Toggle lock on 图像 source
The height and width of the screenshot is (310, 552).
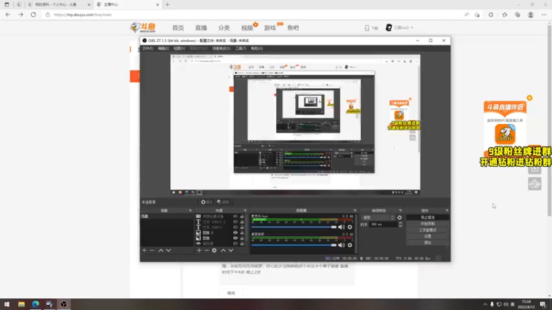[242, 238]
